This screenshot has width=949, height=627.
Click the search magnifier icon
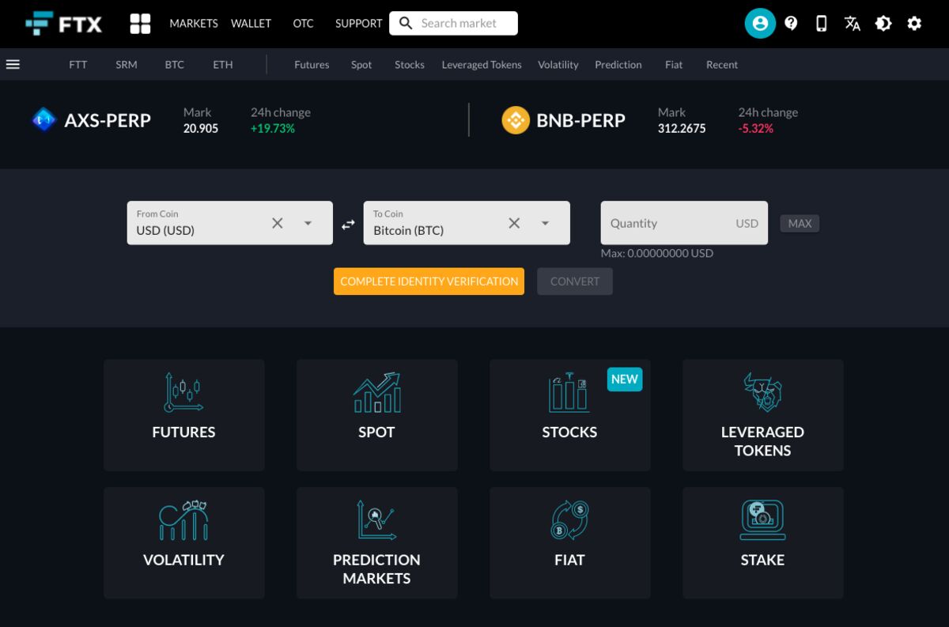coord(406,23)
